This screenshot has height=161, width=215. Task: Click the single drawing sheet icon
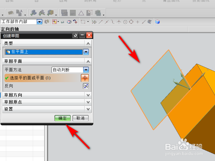[x=73, y=13]
